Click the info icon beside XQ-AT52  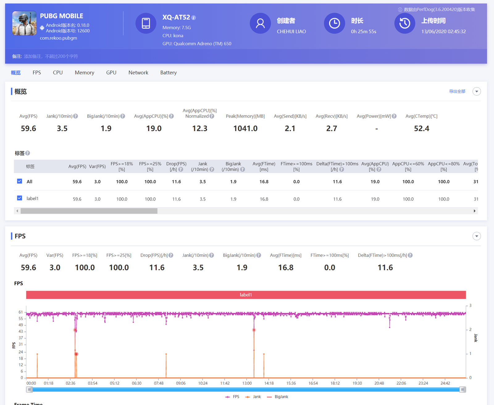[194, 18]
